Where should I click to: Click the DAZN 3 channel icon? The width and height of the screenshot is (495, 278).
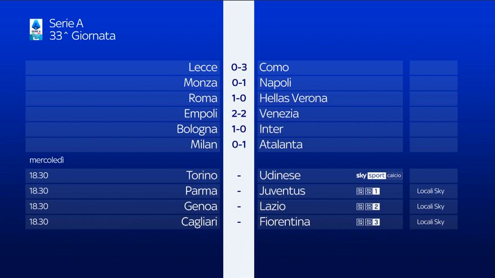[368, 222]
